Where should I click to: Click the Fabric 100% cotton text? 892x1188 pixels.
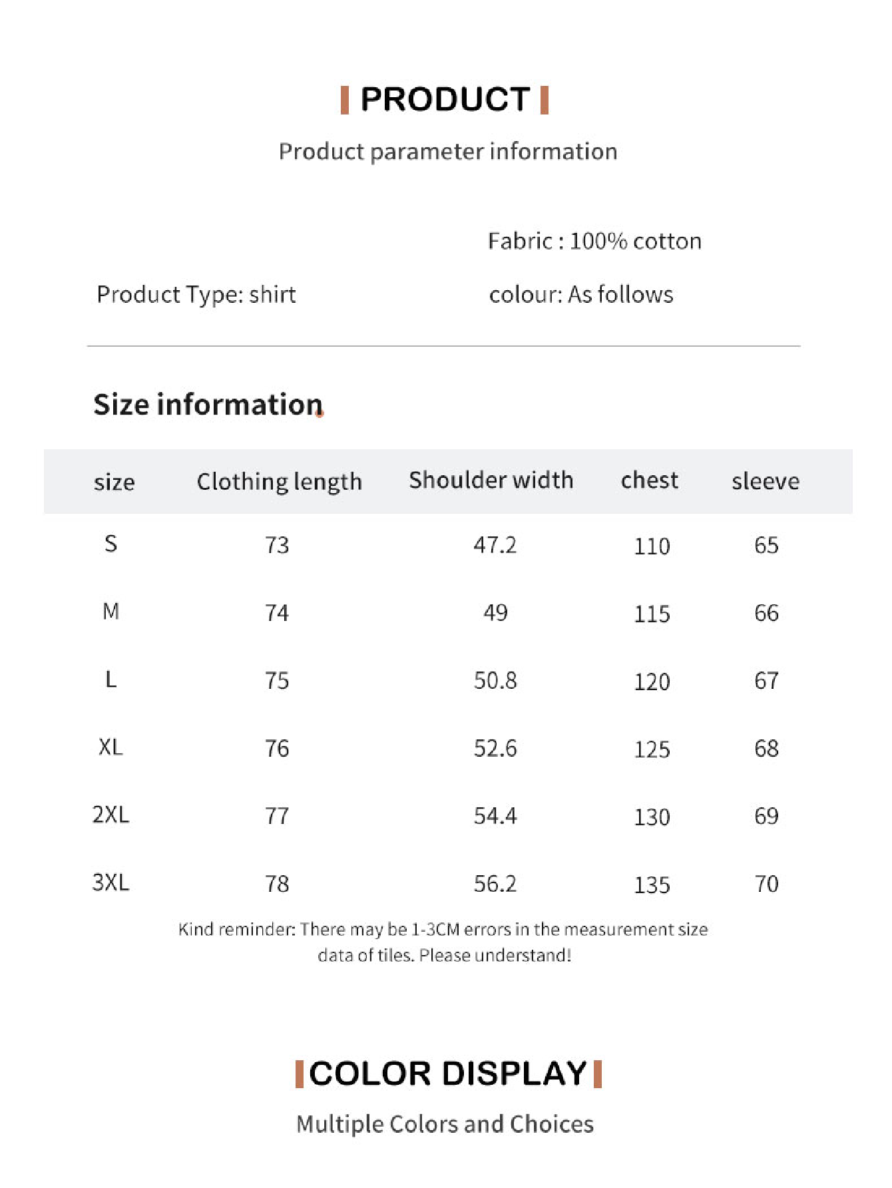click(x=594, y=241)
